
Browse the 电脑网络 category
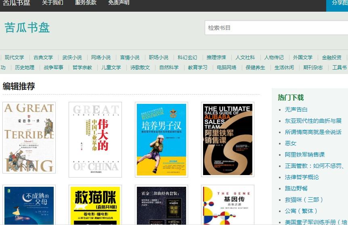click(226, 68)
